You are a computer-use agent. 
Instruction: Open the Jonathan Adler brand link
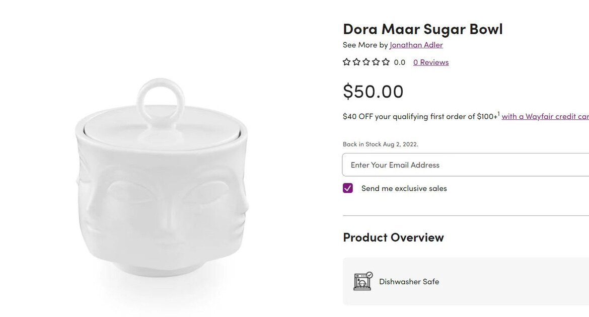pyautogui.click(x=416, y=45)
